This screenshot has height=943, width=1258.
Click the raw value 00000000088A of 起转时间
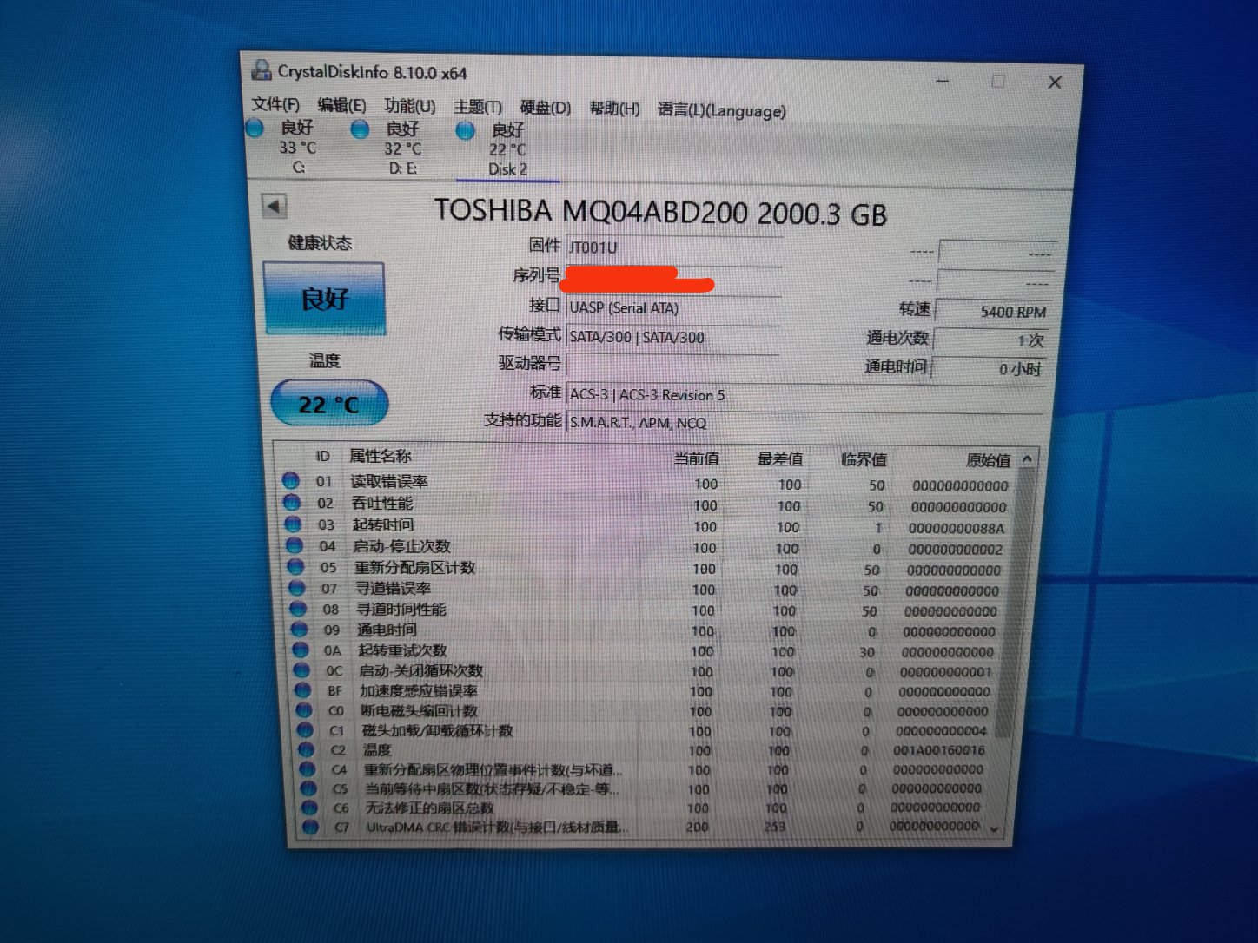click(x=956, y=528)
